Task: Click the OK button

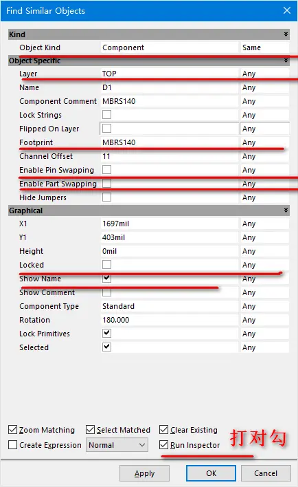Action: coord(211,473)
